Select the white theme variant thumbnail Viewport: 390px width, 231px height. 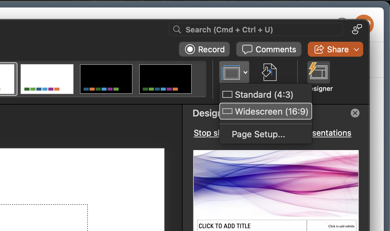point(47,79)
